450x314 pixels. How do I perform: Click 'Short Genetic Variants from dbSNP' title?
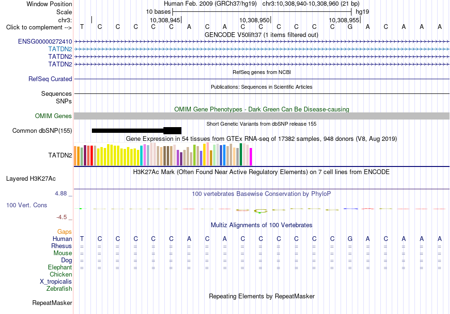[261, 124]
